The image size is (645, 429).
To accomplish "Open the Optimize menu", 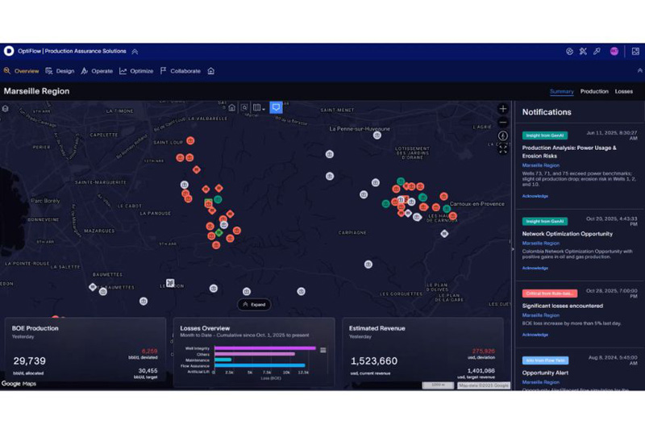I will pos(136,71).
